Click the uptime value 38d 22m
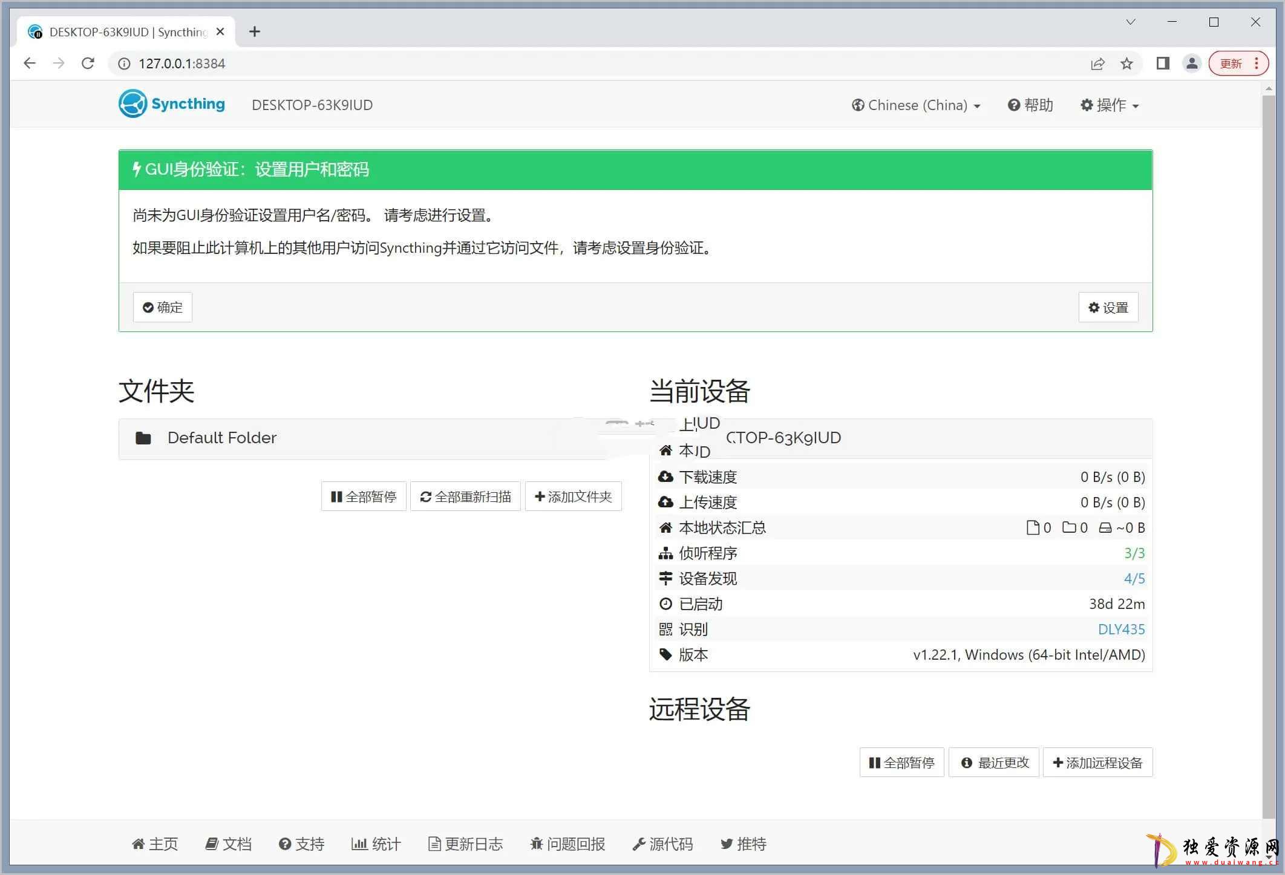The width and height of the screenshot is (1285, 875). pyautogui.click(x=1117, y=604)
